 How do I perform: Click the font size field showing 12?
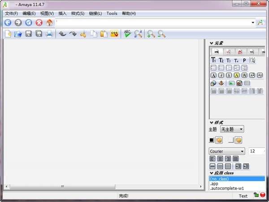click(256, 151)
